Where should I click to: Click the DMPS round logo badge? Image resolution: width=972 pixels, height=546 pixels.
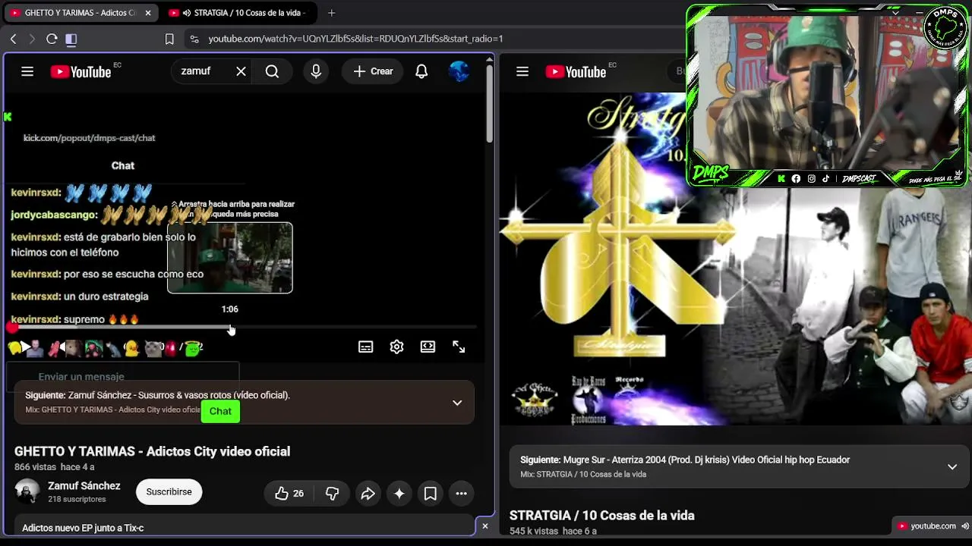click(x=945, y=28)
